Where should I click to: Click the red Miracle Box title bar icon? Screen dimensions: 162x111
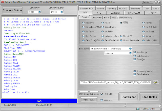[x=2, y=2]
